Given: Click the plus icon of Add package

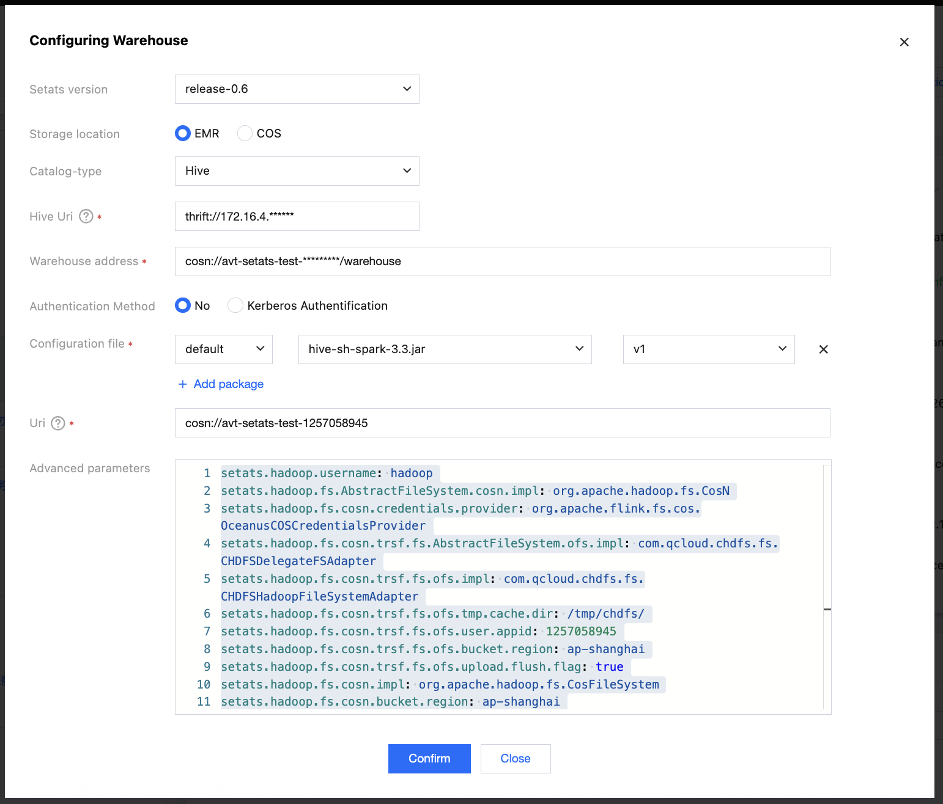Looking at the screenshot, I should (182, 384).
